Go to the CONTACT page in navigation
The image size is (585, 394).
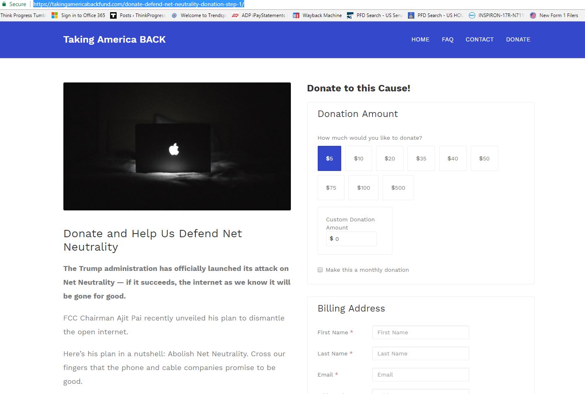click(479, 39)
